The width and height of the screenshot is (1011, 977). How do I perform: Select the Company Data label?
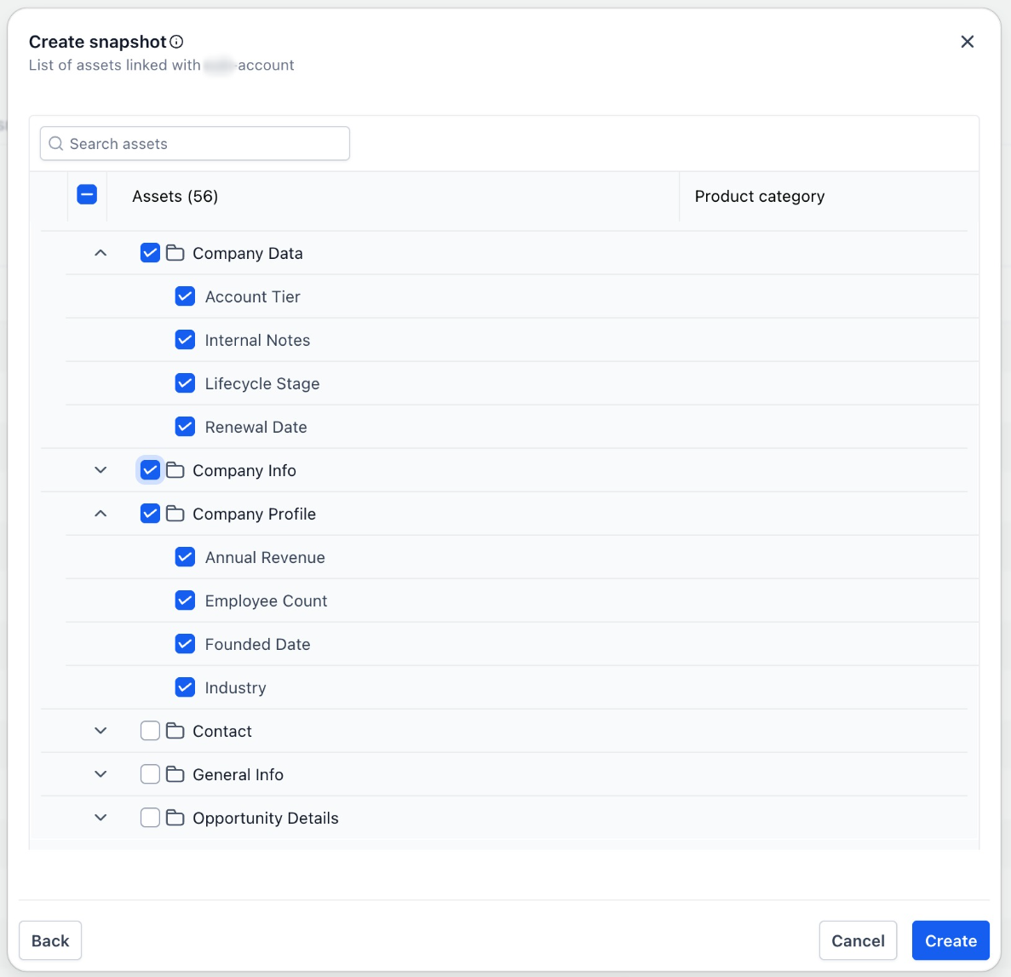tap(248, 254)
